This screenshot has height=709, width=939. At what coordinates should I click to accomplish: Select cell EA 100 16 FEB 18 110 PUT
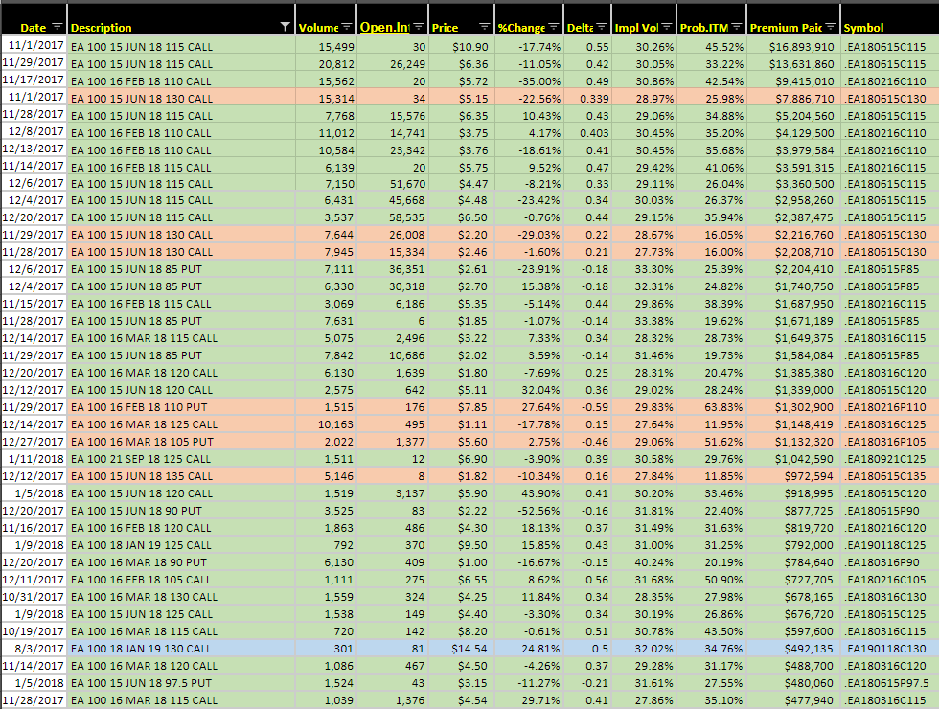click(x=181, y=407)
